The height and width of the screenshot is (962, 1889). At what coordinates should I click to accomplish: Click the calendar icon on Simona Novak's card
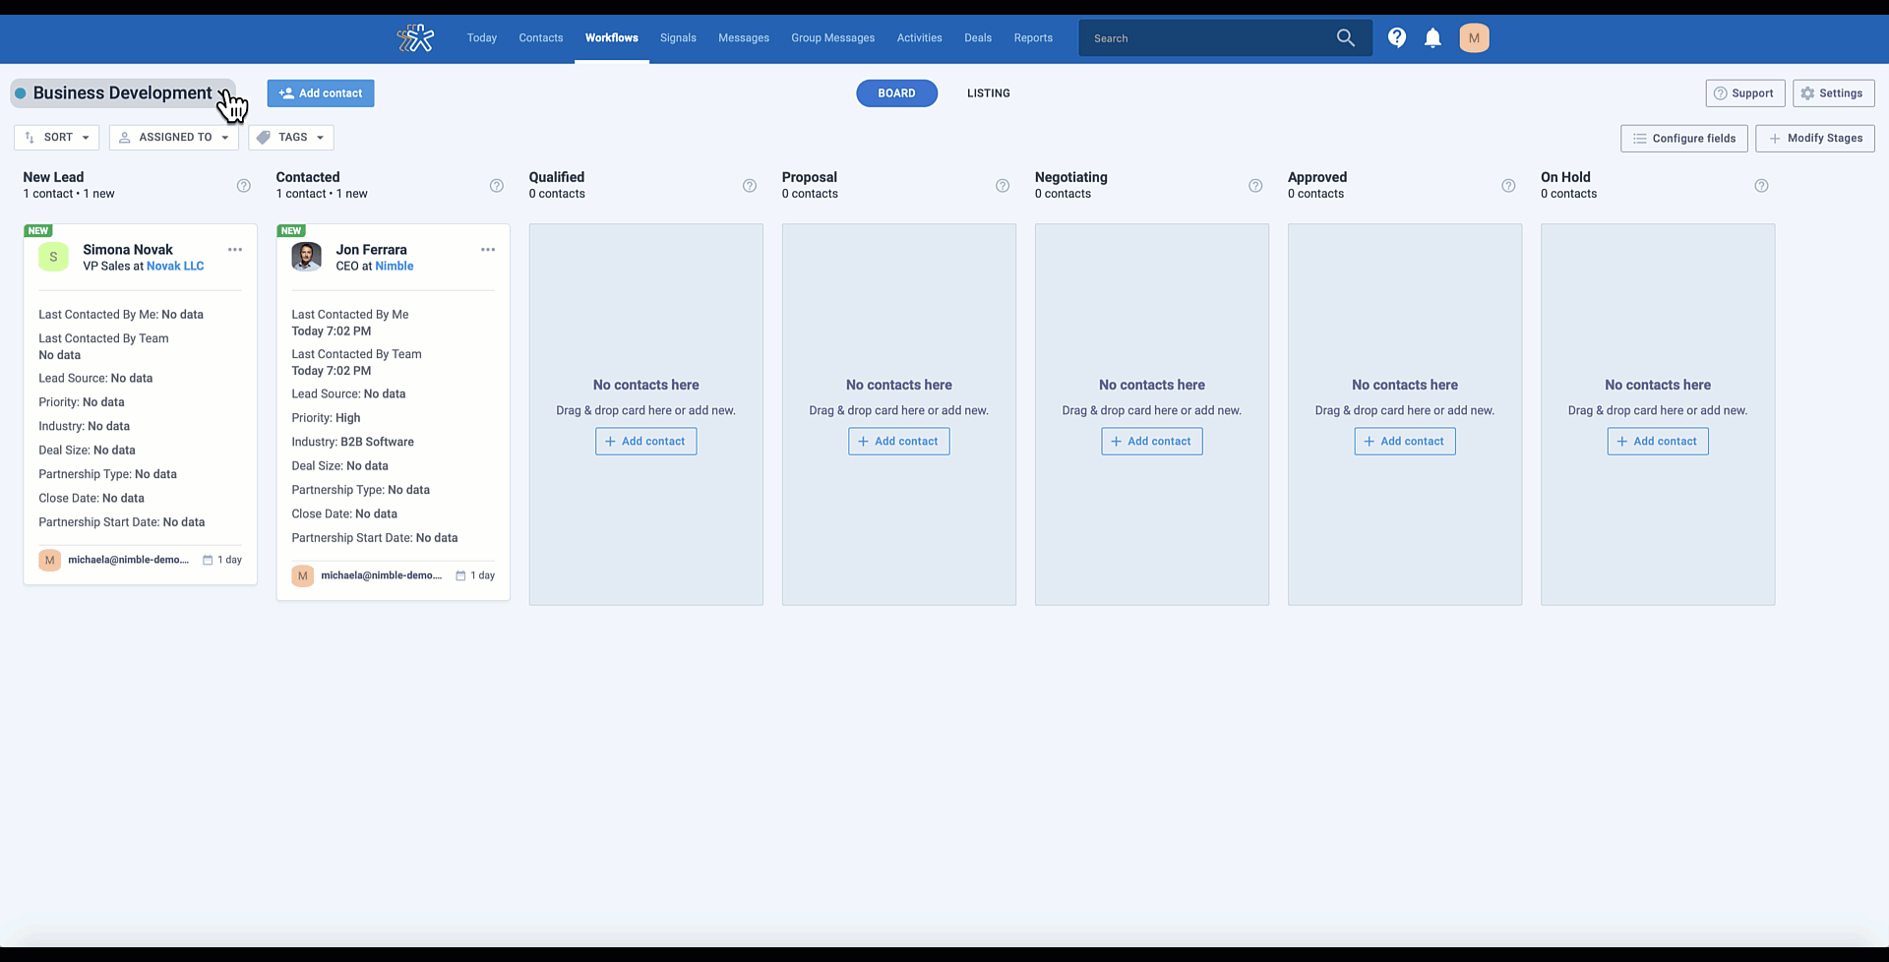207,560
